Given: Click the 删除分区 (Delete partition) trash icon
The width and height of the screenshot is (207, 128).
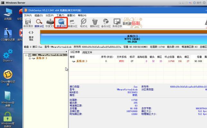Looking at the screenshot, I should [94, 23].
